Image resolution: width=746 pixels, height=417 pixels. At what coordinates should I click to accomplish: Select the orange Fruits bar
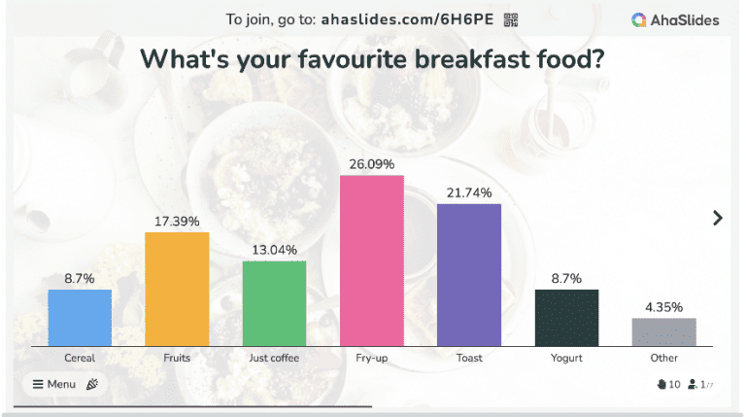click(177, 289)
